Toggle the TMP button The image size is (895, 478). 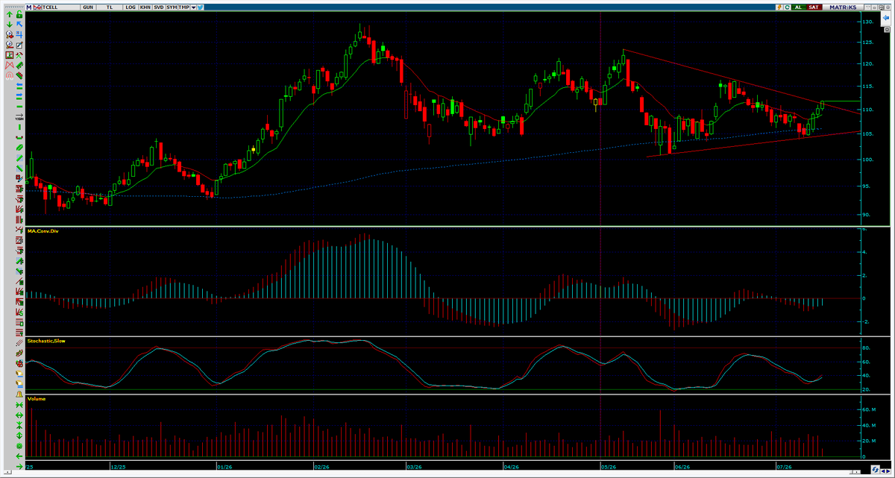pos(183,7)
